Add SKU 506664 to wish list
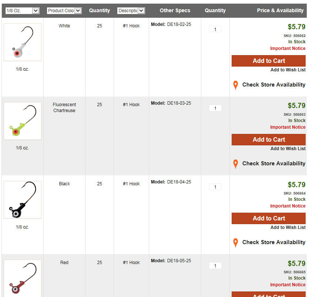The height and width of the screenshot is (297, 309). coord(288,227)
